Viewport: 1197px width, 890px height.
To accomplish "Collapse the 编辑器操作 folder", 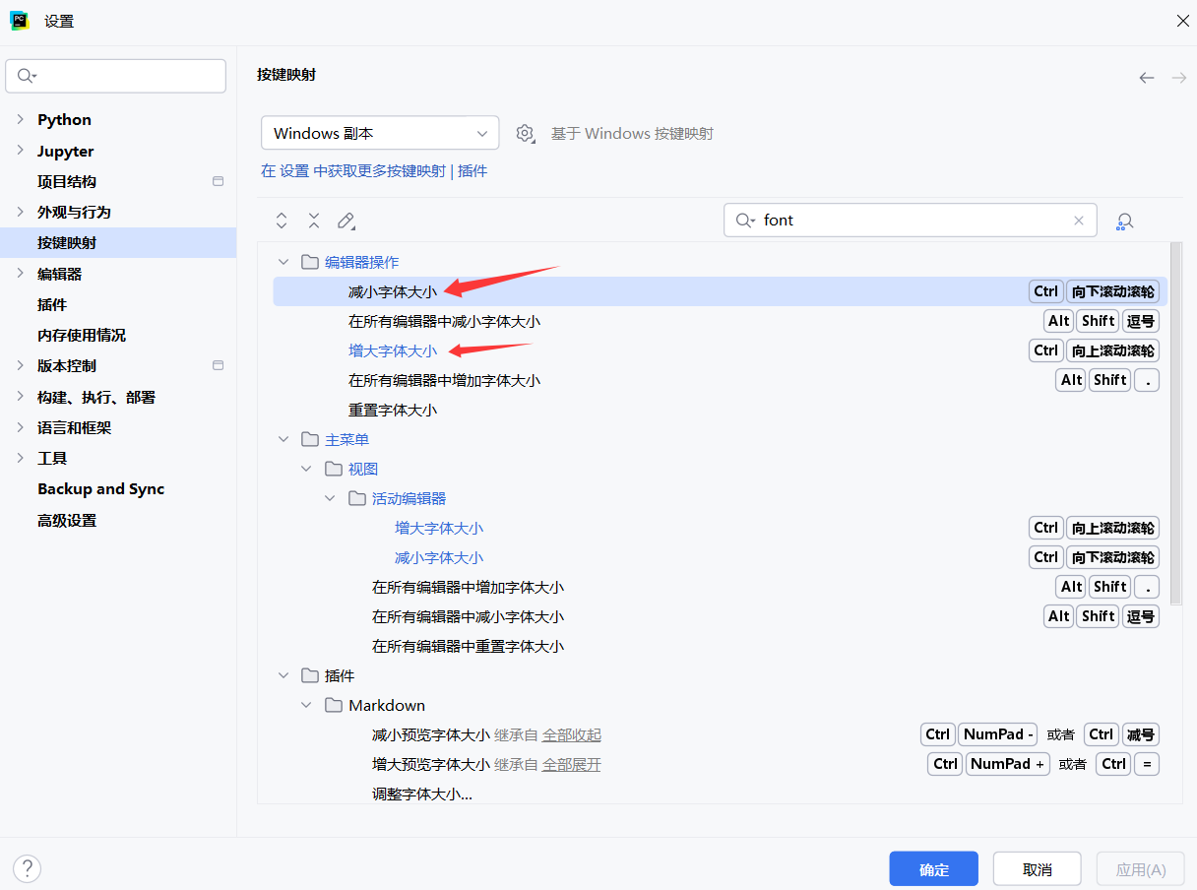I will [x=284, y=262].
